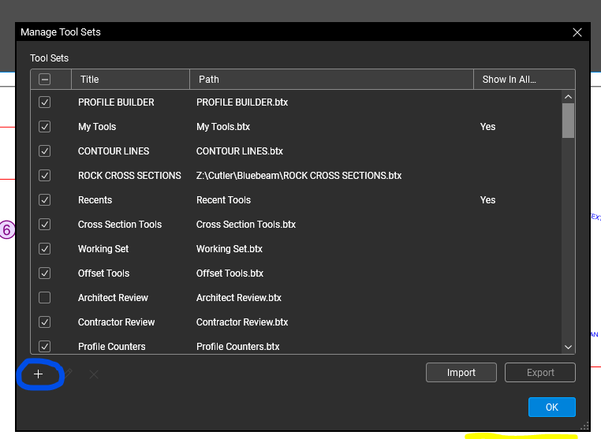Image resolution: width=601 pixels, height=439 pixels.
Task: Uncheck the My Tools checkbox
Action: tap(44, 127)
